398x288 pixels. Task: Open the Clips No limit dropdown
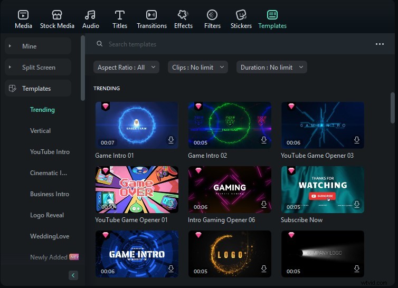pyautogui.click(x=198, y=68)
